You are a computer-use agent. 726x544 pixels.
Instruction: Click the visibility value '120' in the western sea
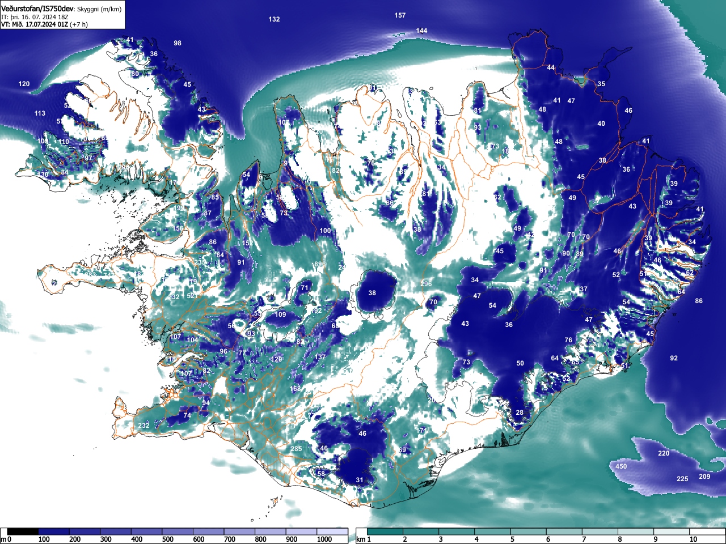pyautogui.click(x=24, y=84)
